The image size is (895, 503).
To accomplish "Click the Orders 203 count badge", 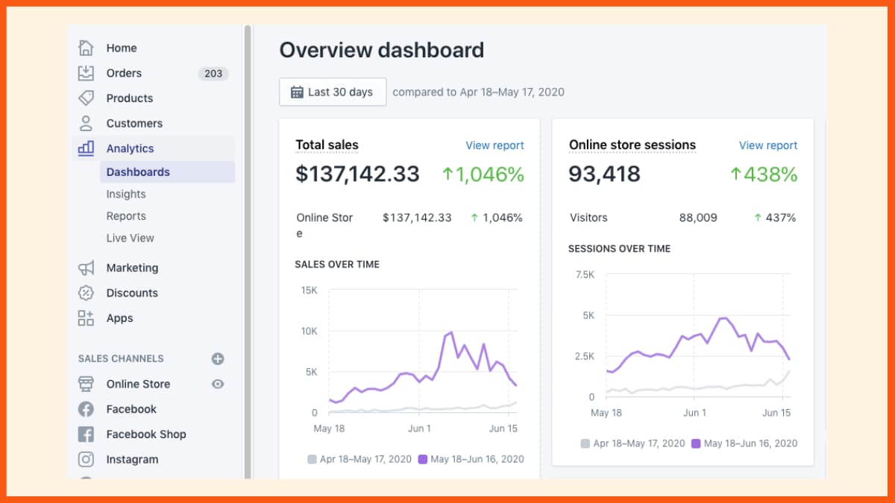I will tap(213, 74).
